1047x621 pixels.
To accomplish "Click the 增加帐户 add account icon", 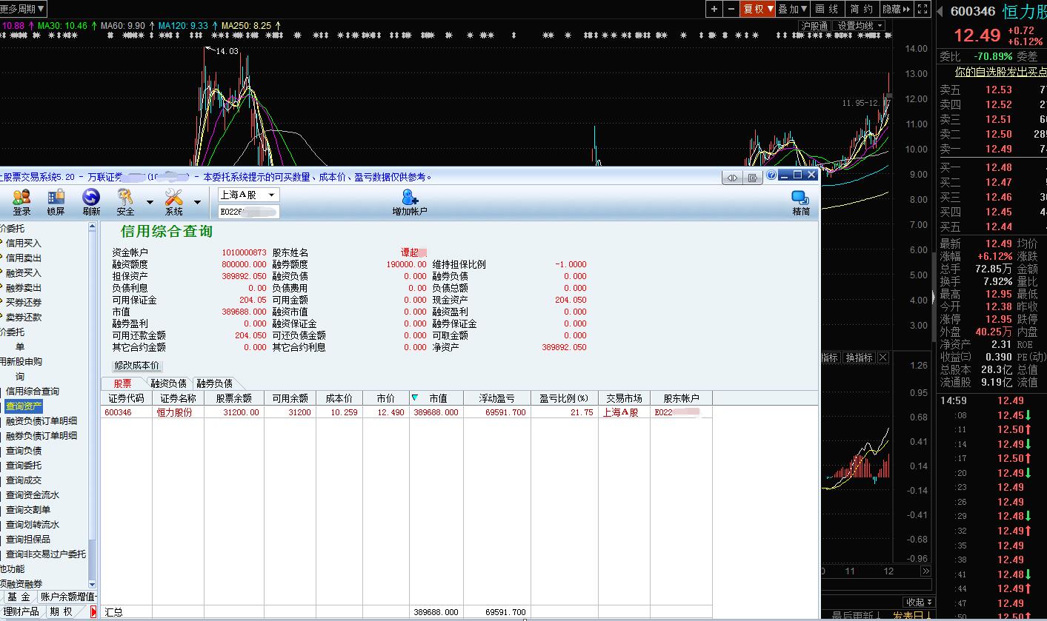I will [x=410, y=201].
